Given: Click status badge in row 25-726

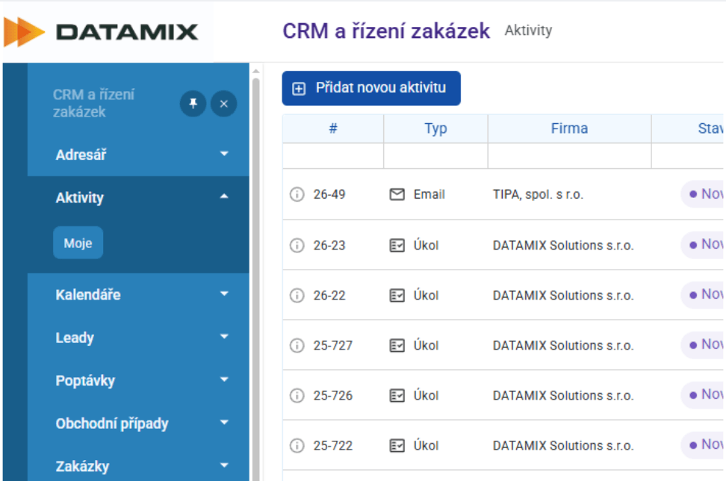Looking at the screenshot, I should (x=702, y=394).
